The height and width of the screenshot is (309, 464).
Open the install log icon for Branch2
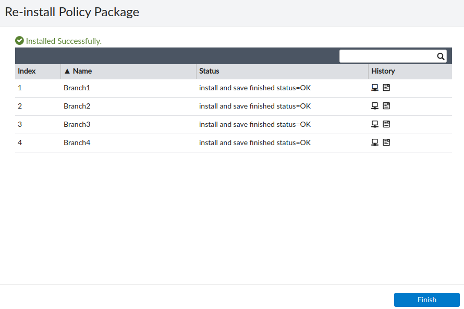click(x=386, y=106)
